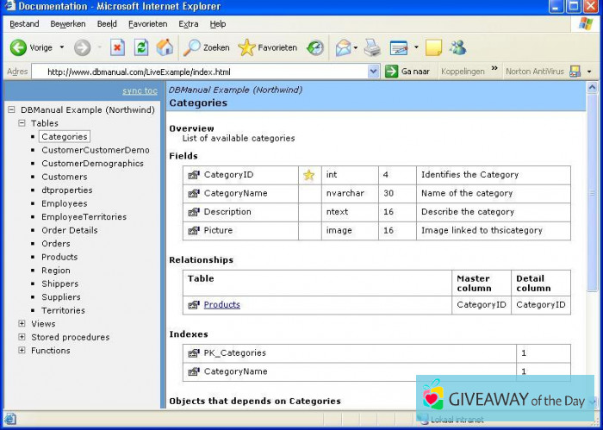Open the Beeld menu
This screenshot has width=603, height=430.
107,24
